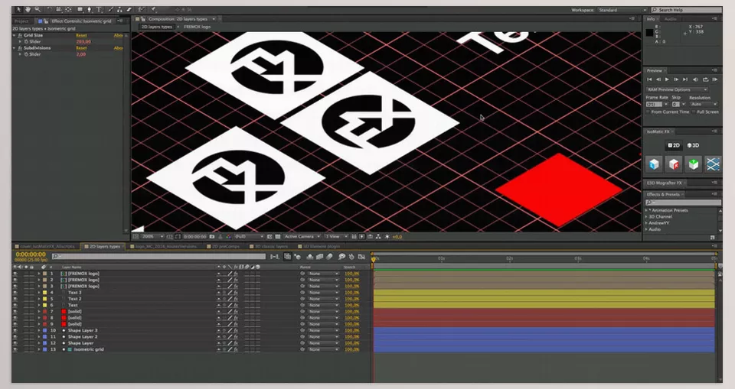Switch to Project panel tab
Viewport: 735px width, 389px height.
pyautogui.click(x=22, y=21)
